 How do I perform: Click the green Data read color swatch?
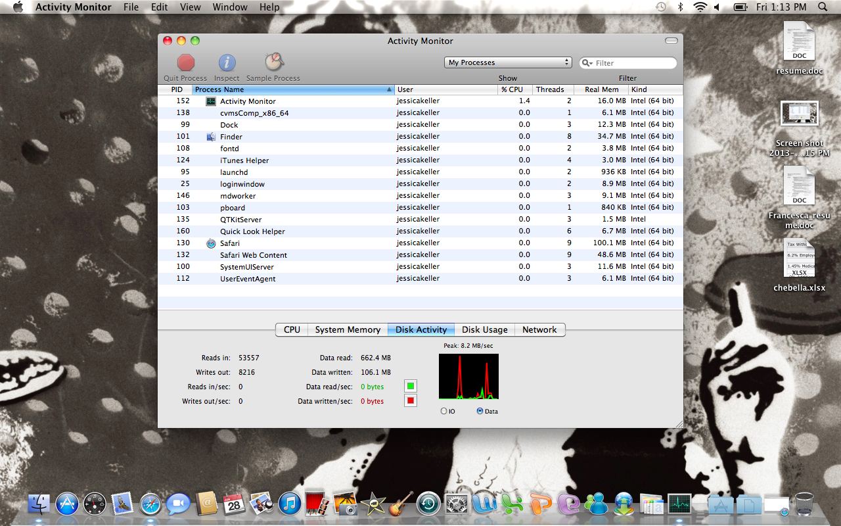click(411, 386)
